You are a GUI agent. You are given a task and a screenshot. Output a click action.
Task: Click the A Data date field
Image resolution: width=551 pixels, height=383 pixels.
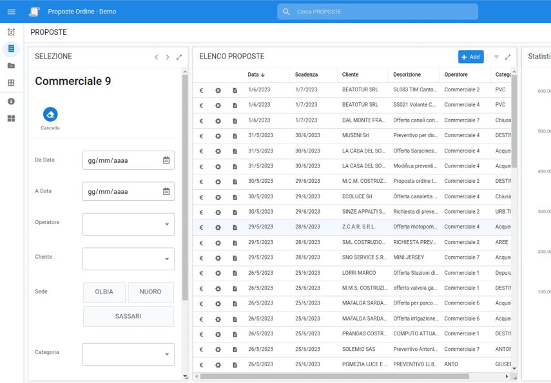point(128,191)
